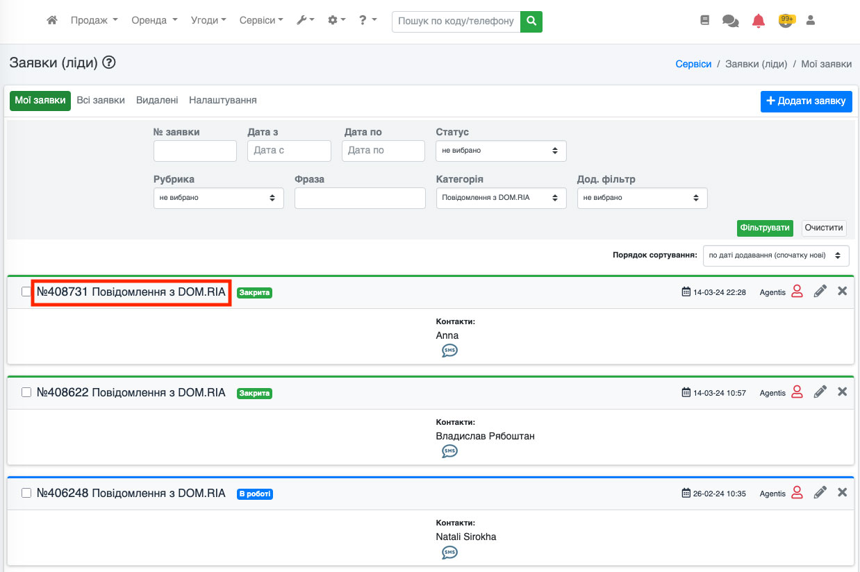
Task: Open the Статус dropdown
Action: (500, 151)
